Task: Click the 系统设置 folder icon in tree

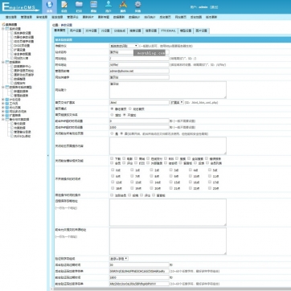Action: coord(7,29)
